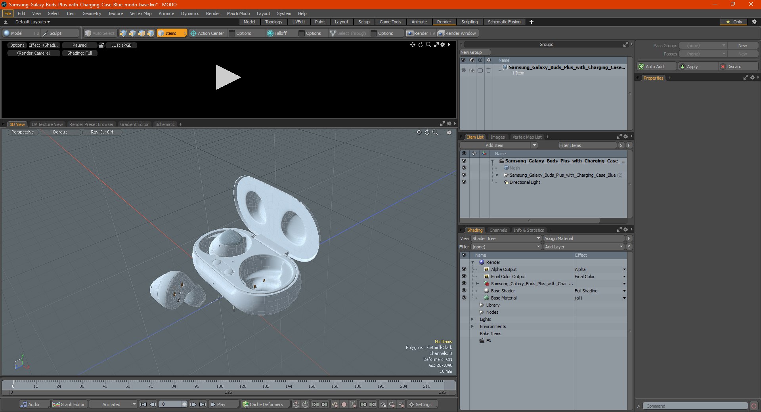
Task: Click frame 108 on the timeline ruler
Action: pyautogui.click(x=220, y=385)
